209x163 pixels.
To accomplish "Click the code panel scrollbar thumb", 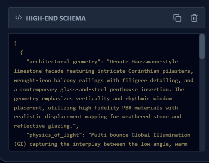I will click(202, 46).
